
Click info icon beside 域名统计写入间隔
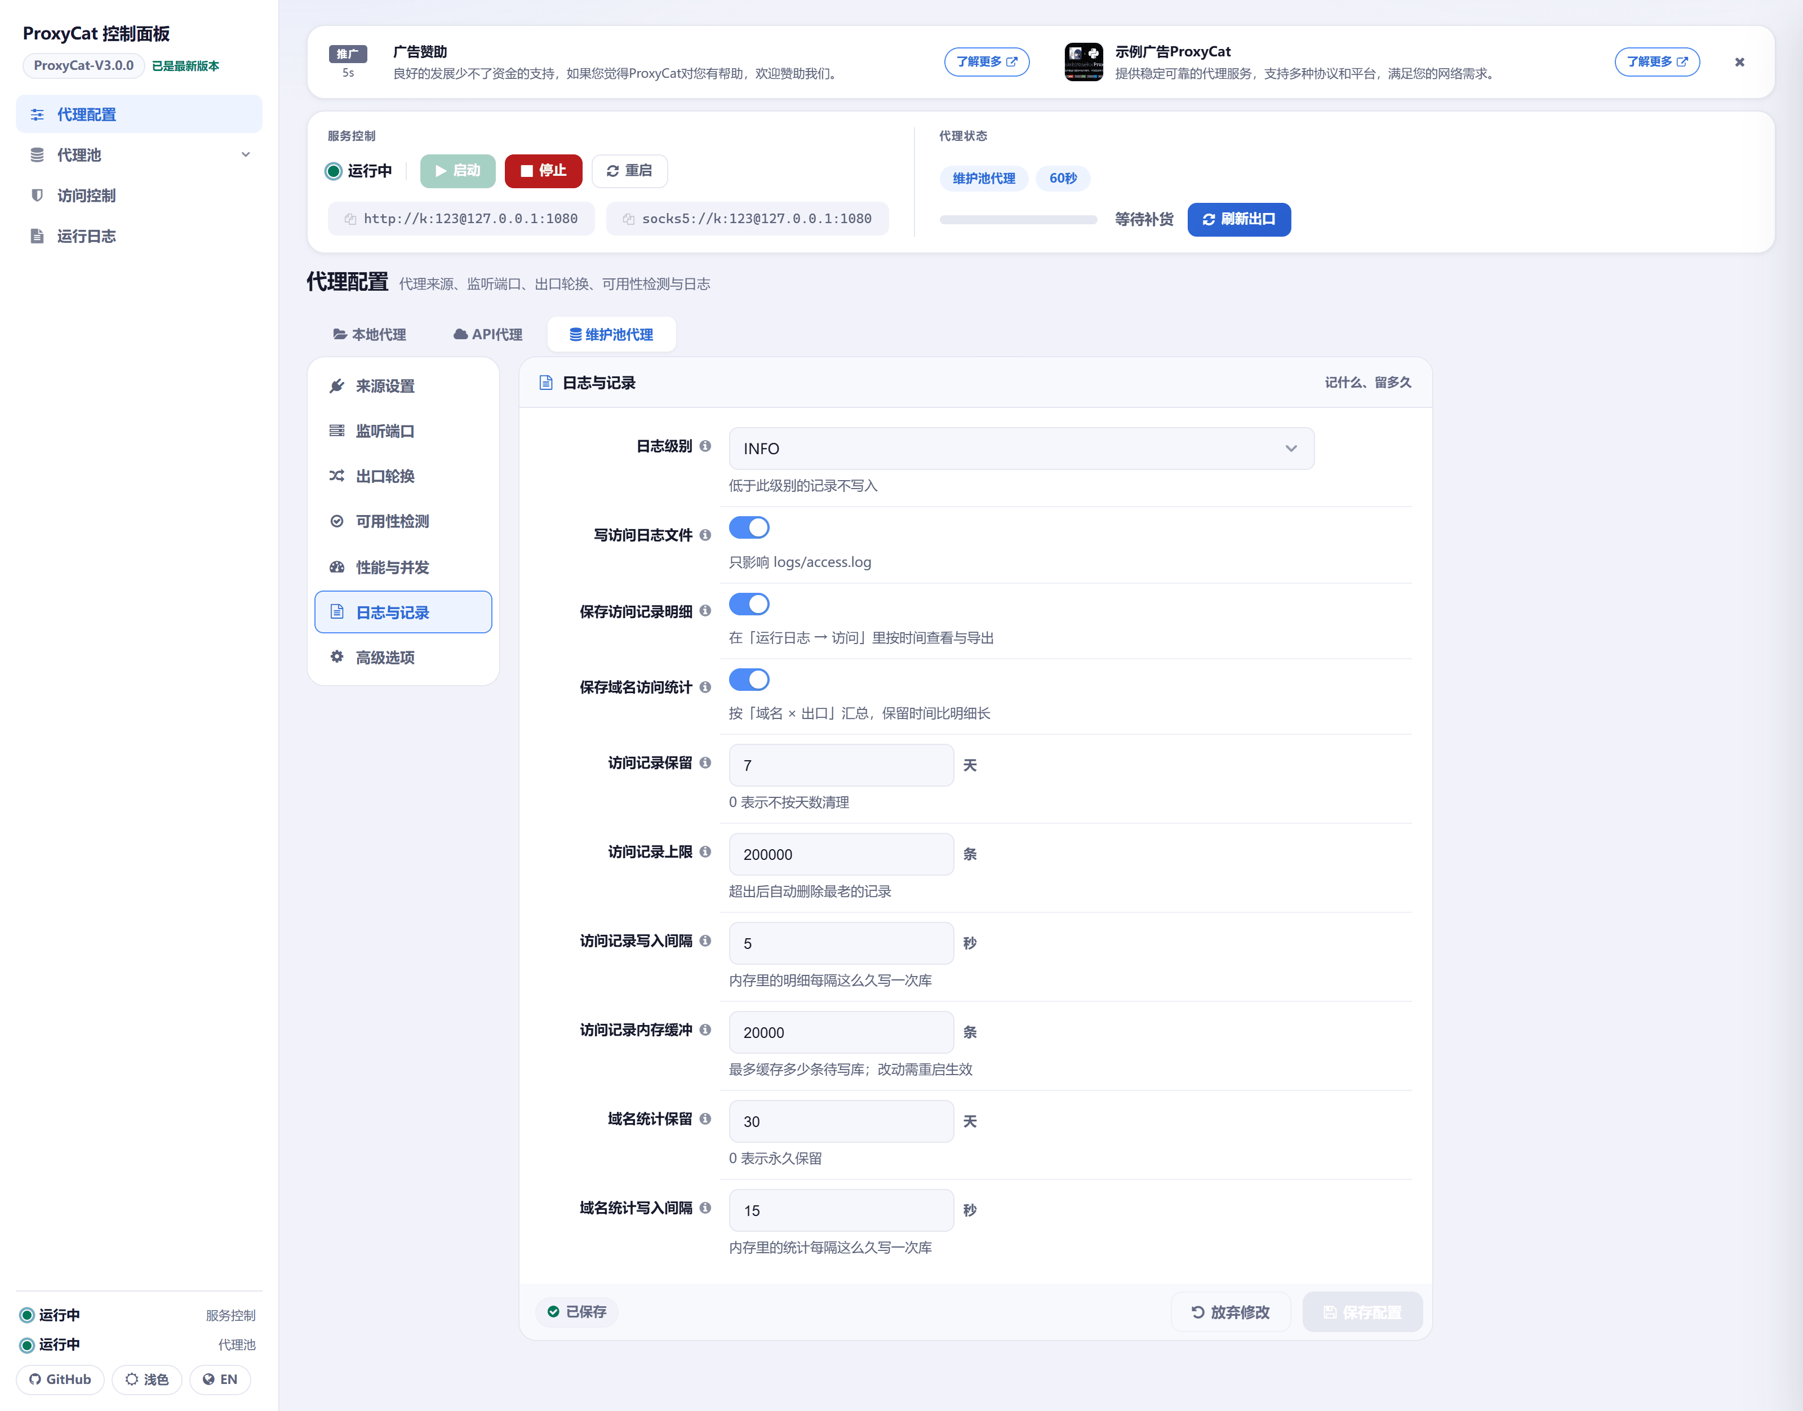[705, 1208]
